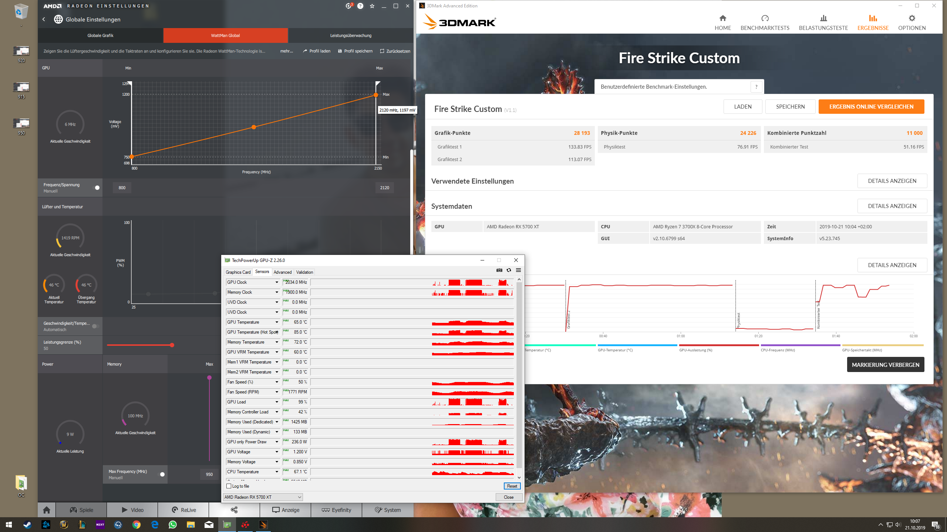Open Radeon Settings home icon

[x=47, y=510]
